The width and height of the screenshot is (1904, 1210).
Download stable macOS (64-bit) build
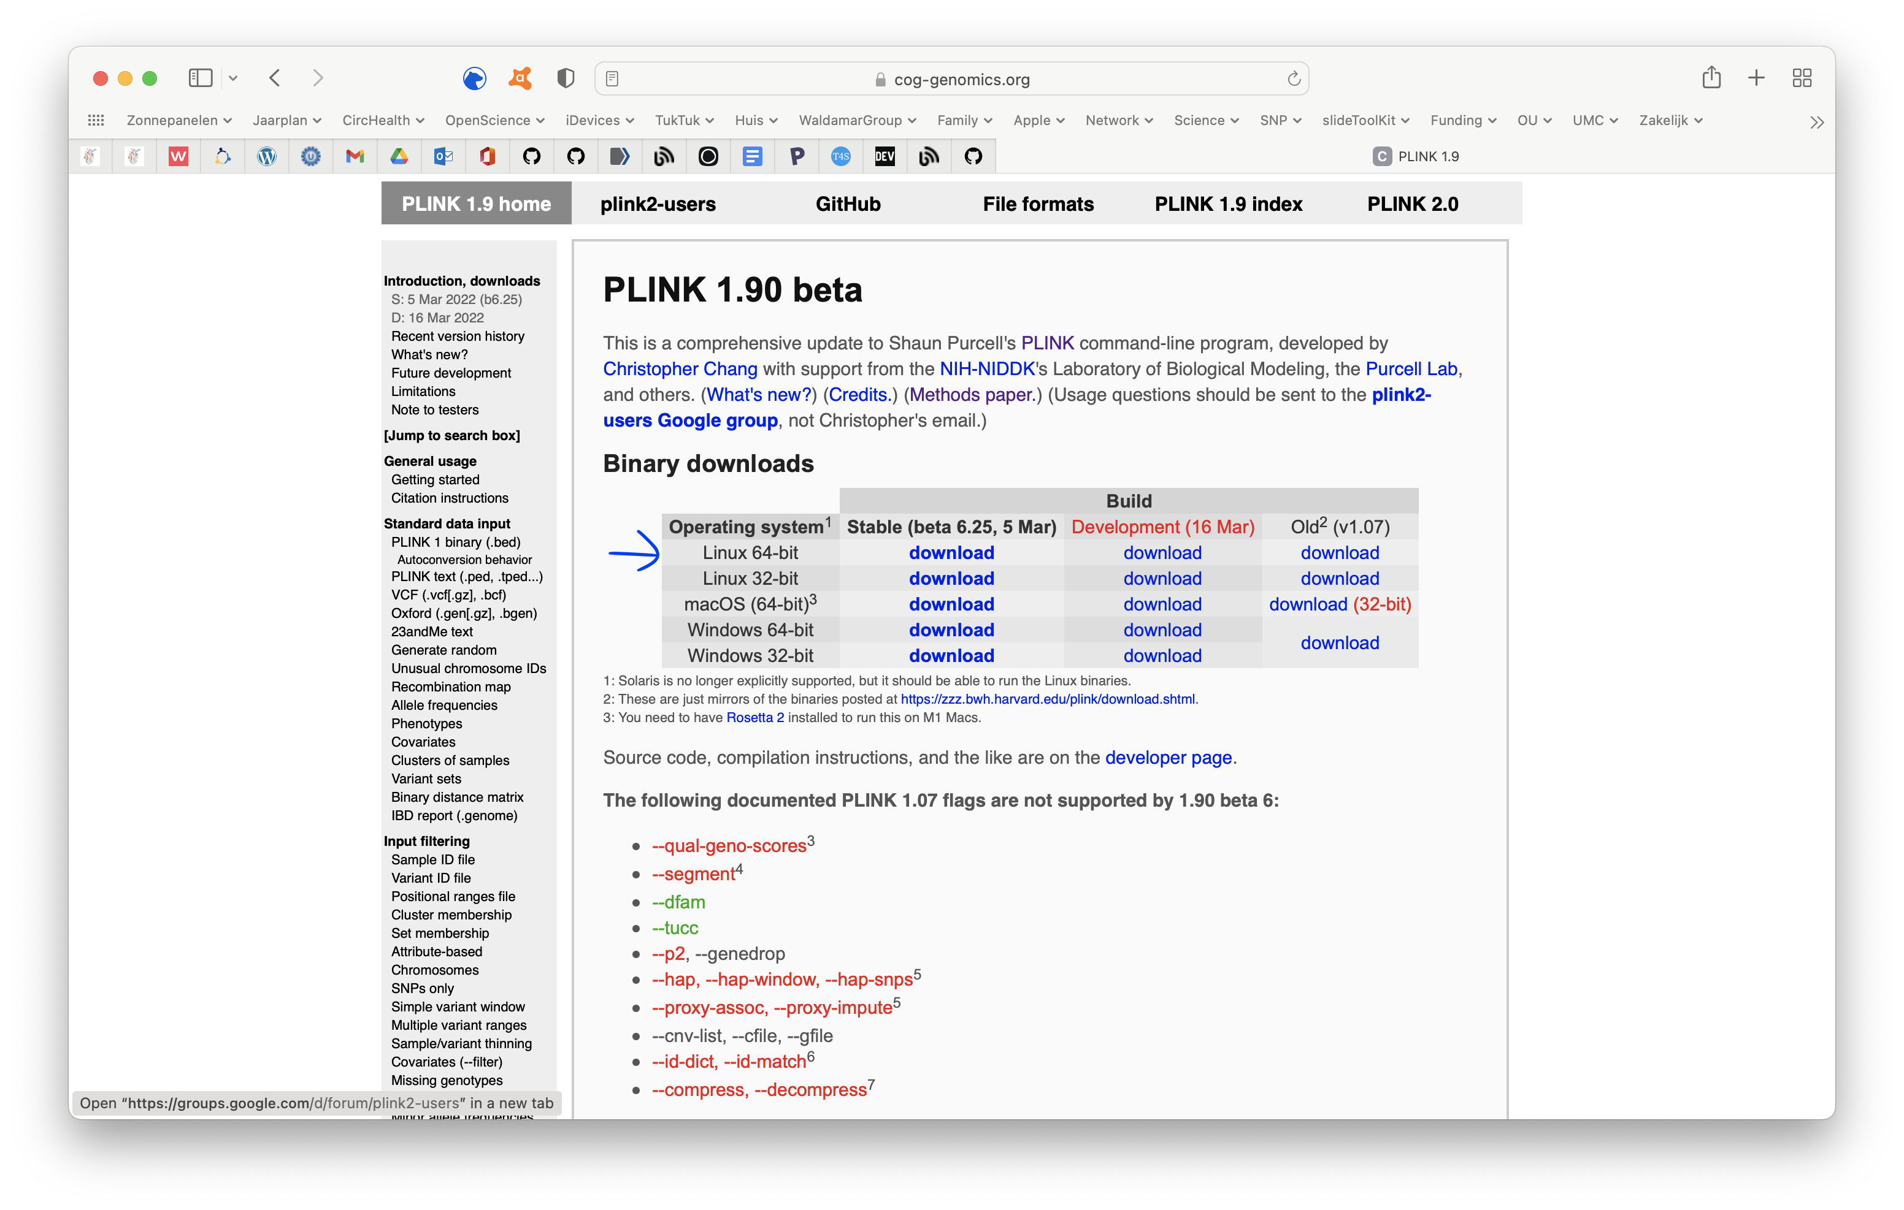(951, 604)
